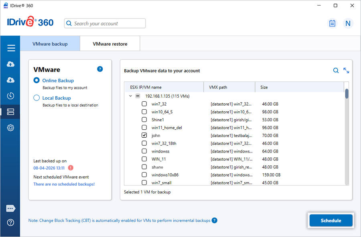Click the magnifier in account search box
Viewport: 361px width, 237px height.
(69, 23)
